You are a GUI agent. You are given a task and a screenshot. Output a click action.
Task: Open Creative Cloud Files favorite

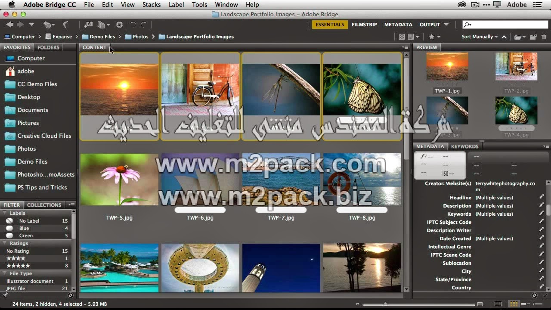point(38,136)
